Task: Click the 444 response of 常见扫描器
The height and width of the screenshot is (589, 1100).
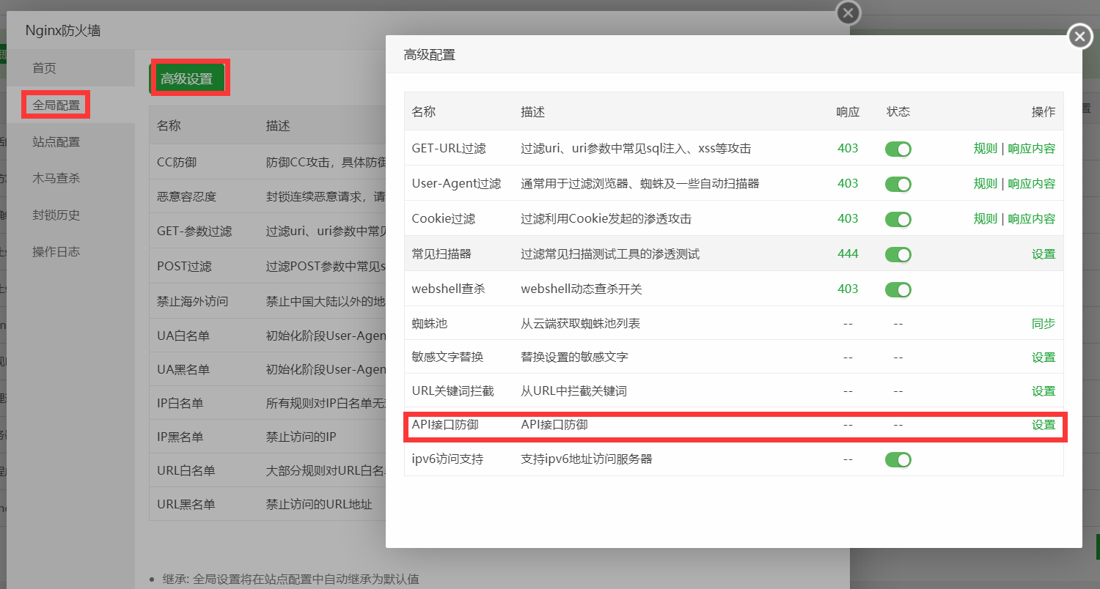Action: pos(848,253)
